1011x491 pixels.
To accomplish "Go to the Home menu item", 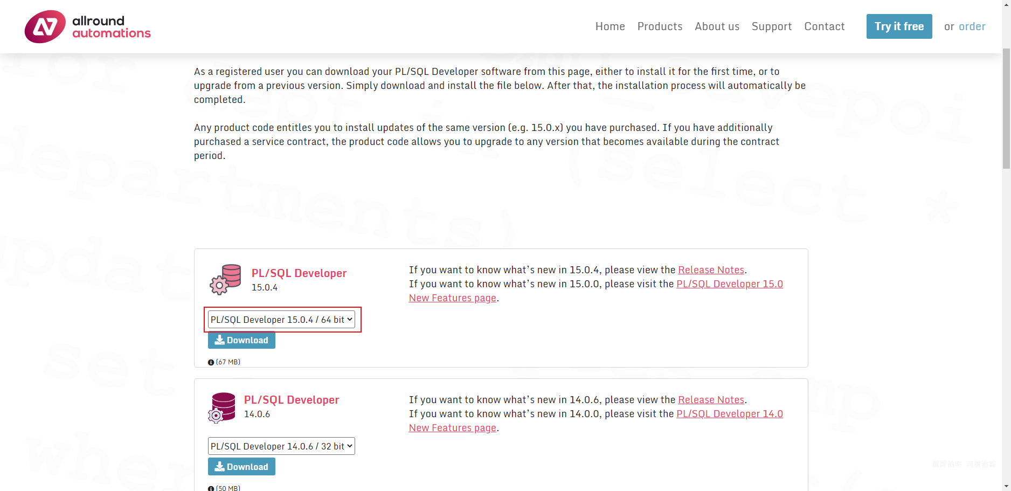I will click(610, 26).
